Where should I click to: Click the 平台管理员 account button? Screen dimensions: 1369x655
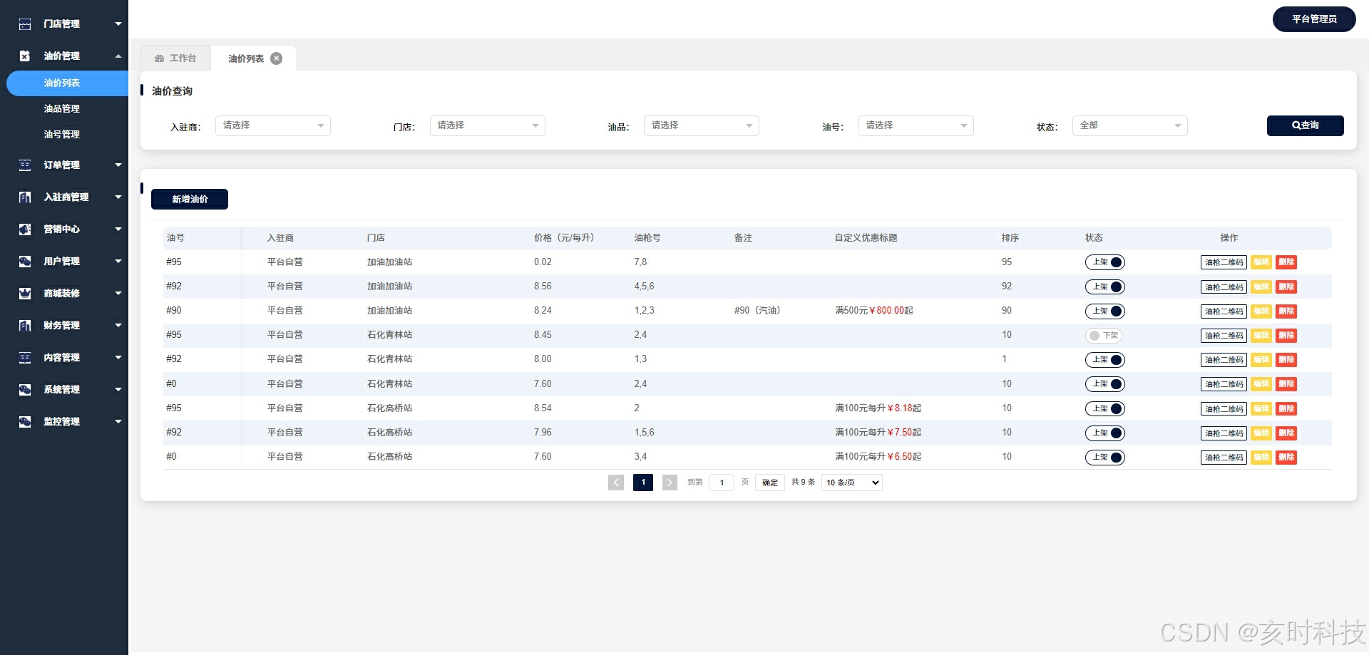(1314, 19)
